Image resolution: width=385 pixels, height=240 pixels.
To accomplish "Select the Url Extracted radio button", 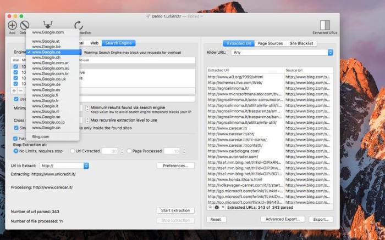I will tap(73, 151).
